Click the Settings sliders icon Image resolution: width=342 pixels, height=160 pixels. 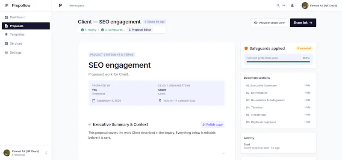[x=6, y=52]
